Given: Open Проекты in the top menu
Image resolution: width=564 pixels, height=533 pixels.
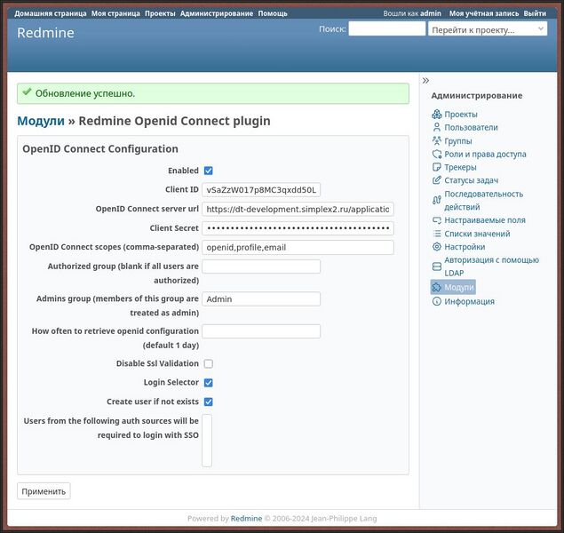Looking at the screenshot, I should pyautogui.click(x=160, y=14).
